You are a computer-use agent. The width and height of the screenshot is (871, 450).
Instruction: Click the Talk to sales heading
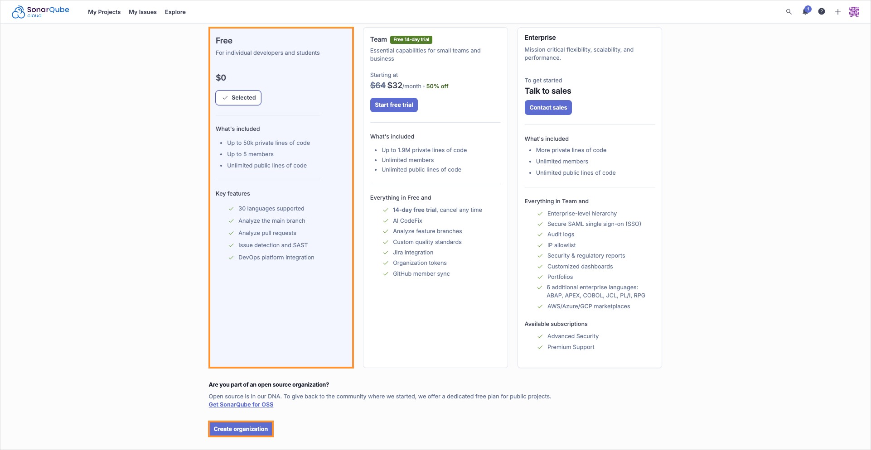point(547,91)
